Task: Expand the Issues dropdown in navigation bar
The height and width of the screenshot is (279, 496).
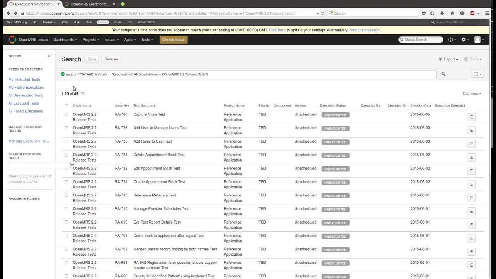Action: (x=112, y=40)
